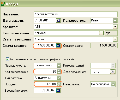This screenshot has width=120, height=100.
Task: Click the Начисление: label
Action: pyautogui.click(x=71, y=84)
